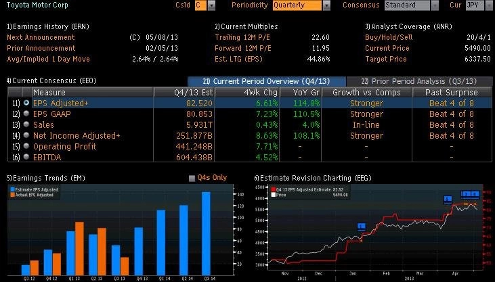Click the Q4/13 Est column header
This screenshot has width=495, height=282.
[x=184, y=92]
